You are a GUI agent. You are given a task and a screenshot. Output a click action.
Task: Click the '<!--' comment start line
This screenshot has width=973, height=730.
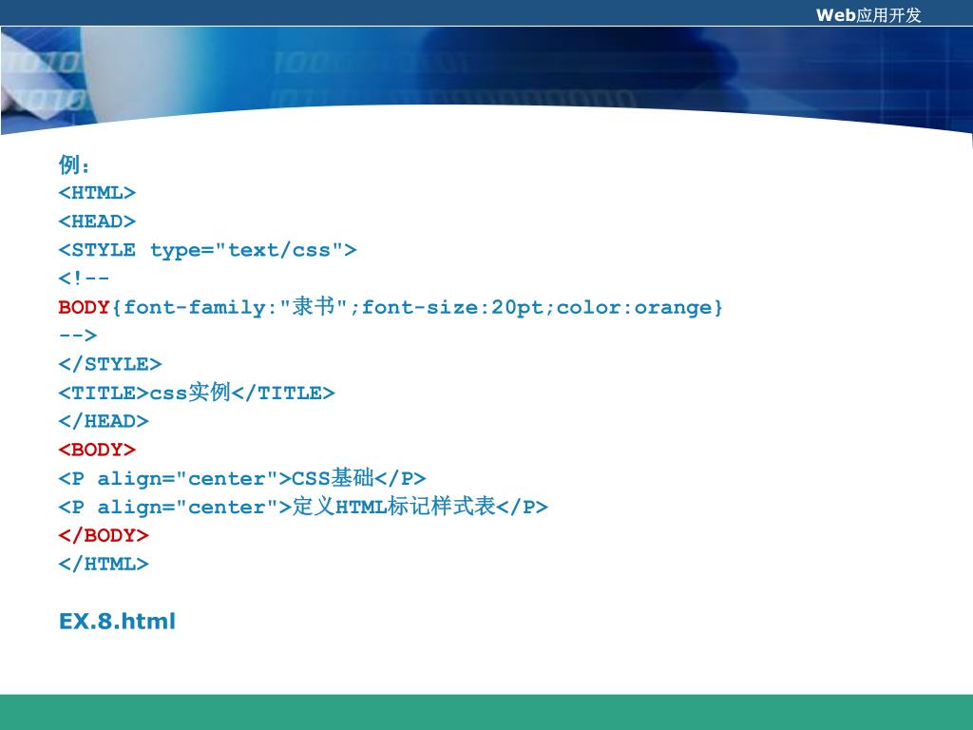coord(84,279)
